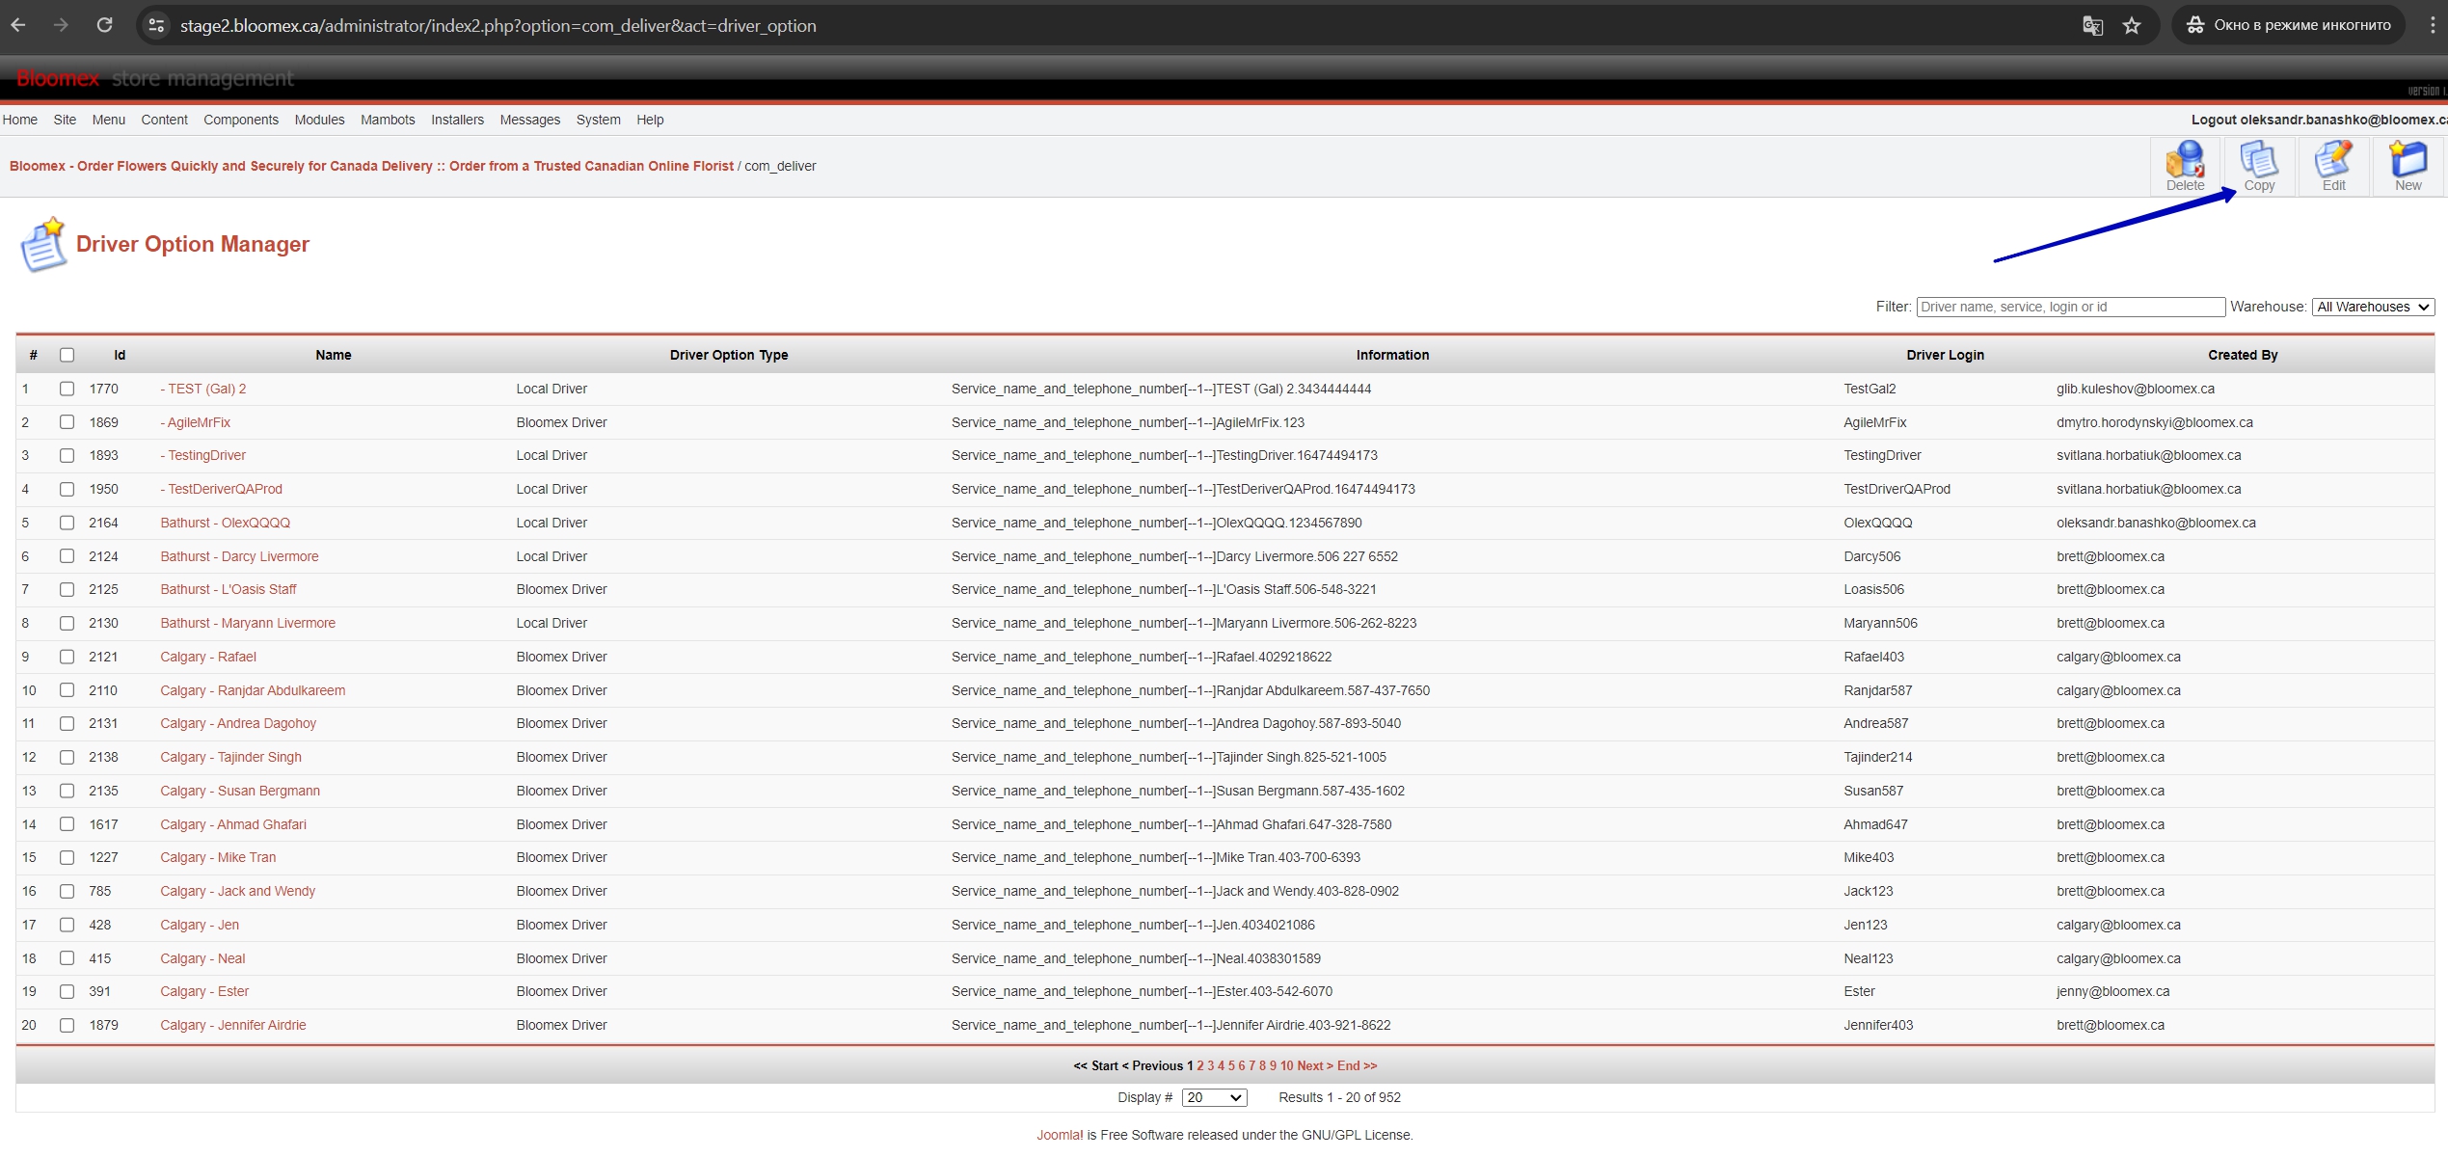Click pagination End >> link
Image resolution: width=2448 pixels, height=1157 pixels.
[1358, 1065]
